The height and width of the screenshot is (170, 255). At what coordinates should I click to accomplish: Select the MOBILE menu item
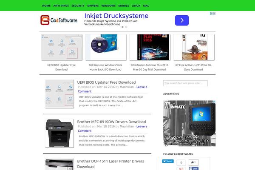124,6
